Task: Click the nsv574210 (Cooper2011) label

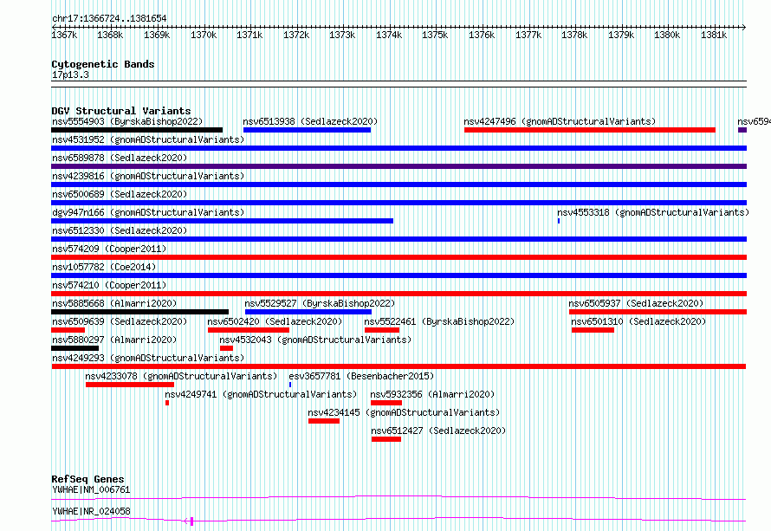Action: tap(109, 285)
